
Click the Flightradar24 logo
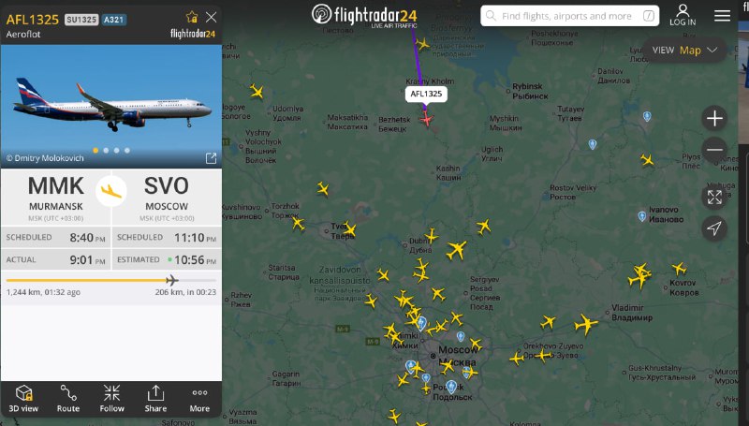[364, 15]
